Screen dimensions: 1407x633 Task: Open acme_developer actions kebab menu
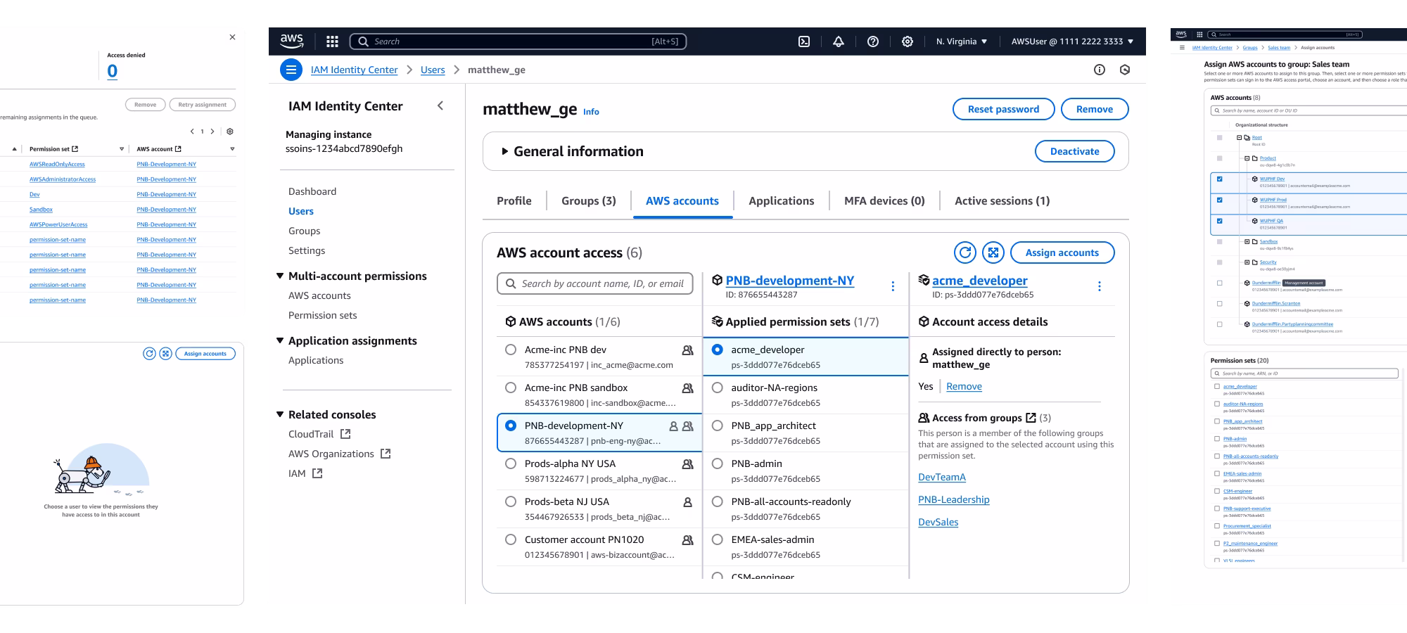tap(1099, 286)
